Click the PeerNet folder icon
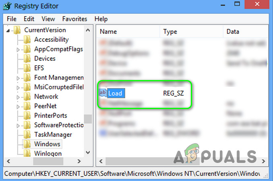Viewport: 273px width, 181px height. pyautogui.click(x=27, y=106)
